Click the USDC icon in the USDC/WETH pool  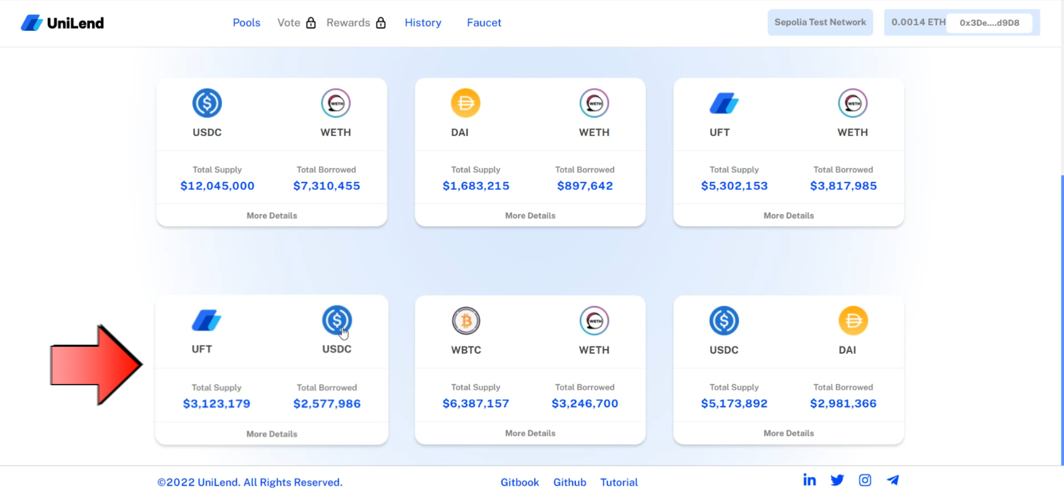207,103
